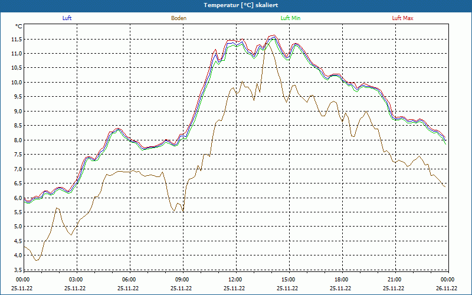Click the 18:00 time axis label
Image resolution: width=472 pixels, height=295 pixels.
pos(343,280)
